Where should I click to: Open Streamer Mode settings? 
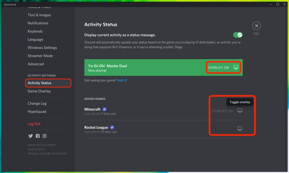(x=40, y=56)
